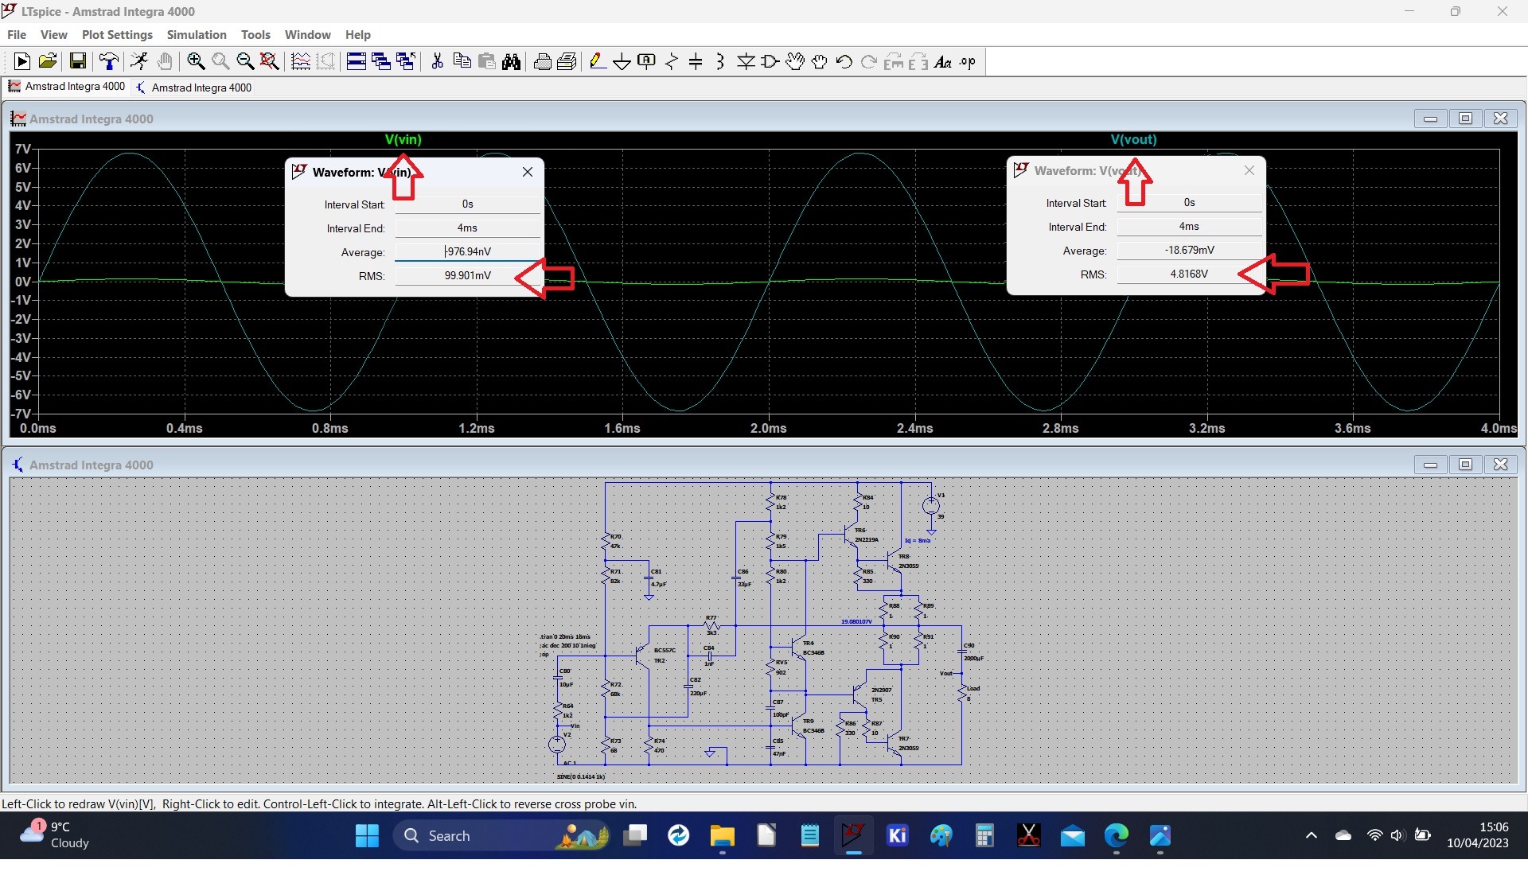Open the Simulation menu
Image resolution: width=1528 pixels, height=887 pixels.
(197, 34)
